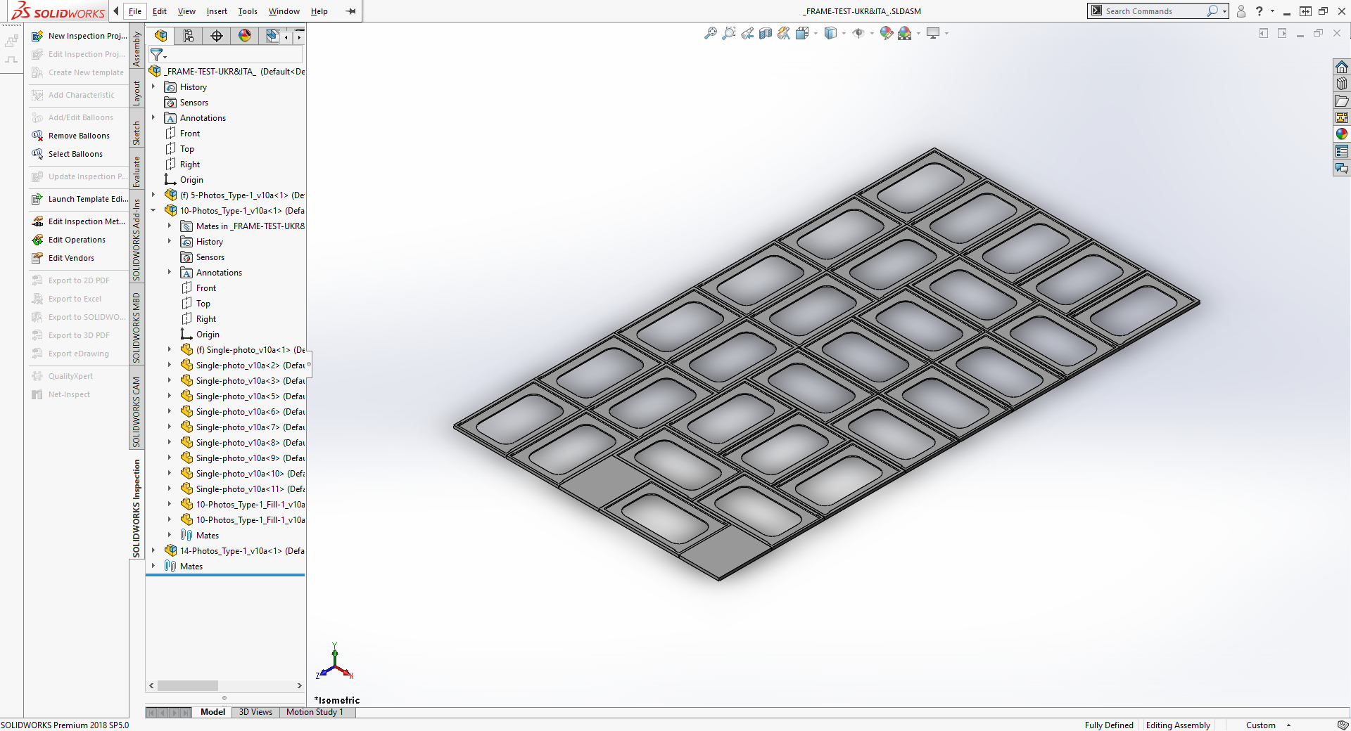This screenshot has width=1351, height=731.
Task: Expand Single-photo_v10a<5> component
Action: pyautogui.click(x=170, y=396)
